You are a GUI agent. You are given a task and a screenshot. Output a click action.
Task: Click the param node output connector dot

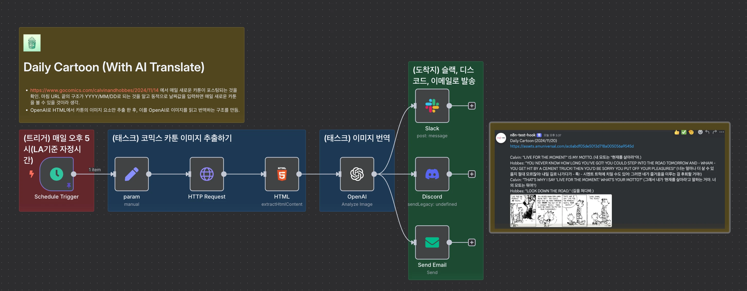149,174
